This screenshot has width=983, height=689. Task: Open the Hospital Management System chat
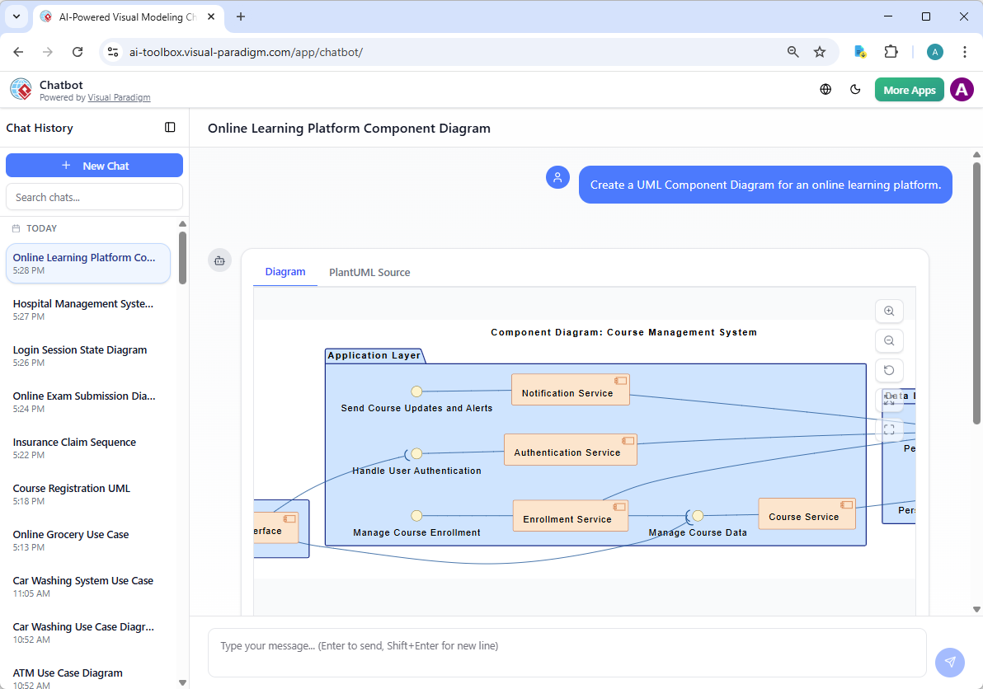[x=82, y=309]
